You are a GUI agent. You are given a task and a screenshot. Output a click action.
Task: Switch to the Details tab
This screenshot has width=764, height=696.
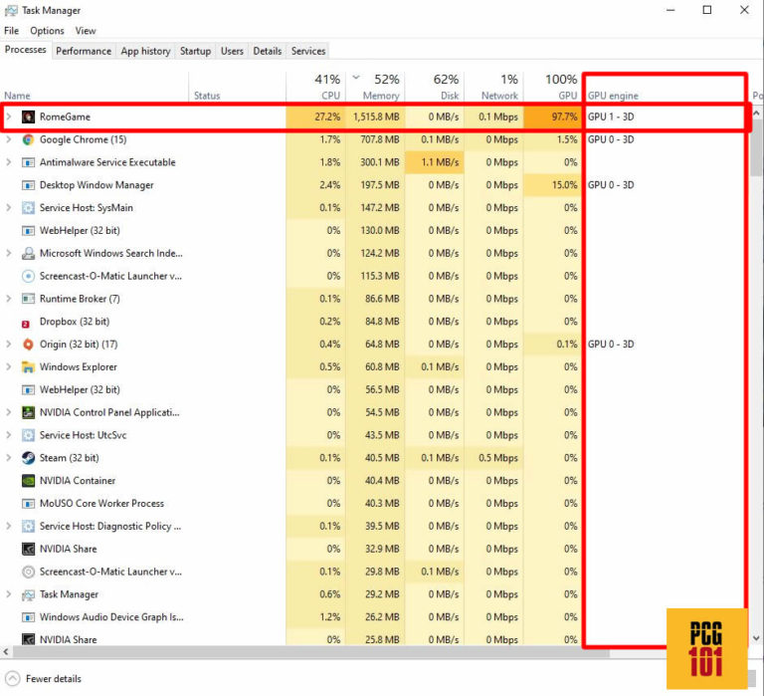pos(267,51)
